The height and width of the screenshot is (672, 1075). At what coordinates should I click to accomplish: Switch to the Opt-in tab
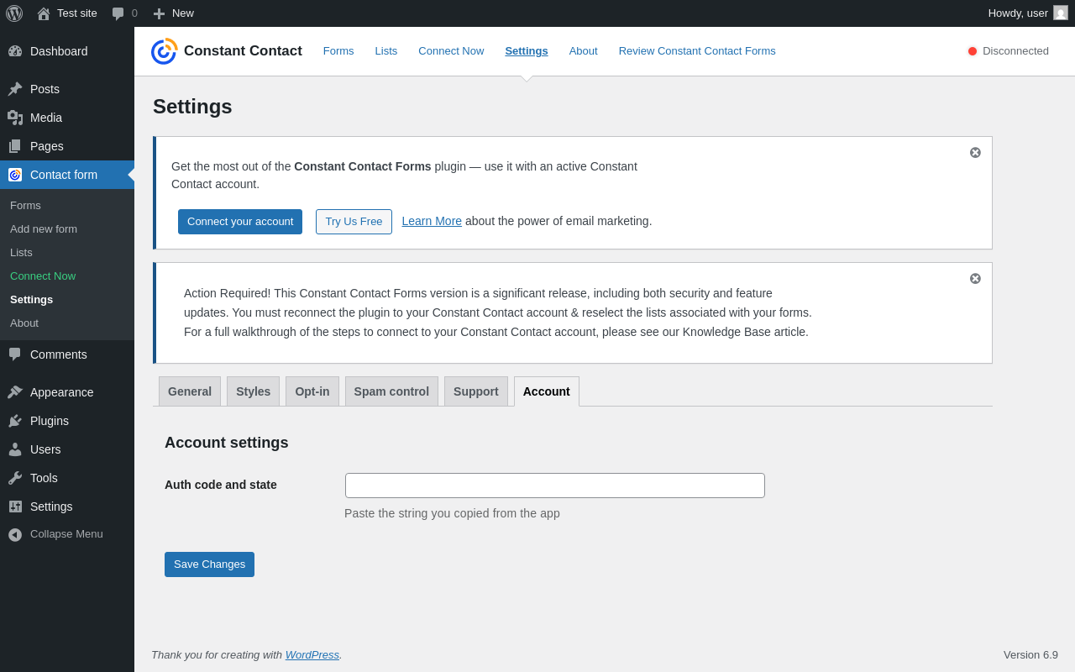[312, 391]
